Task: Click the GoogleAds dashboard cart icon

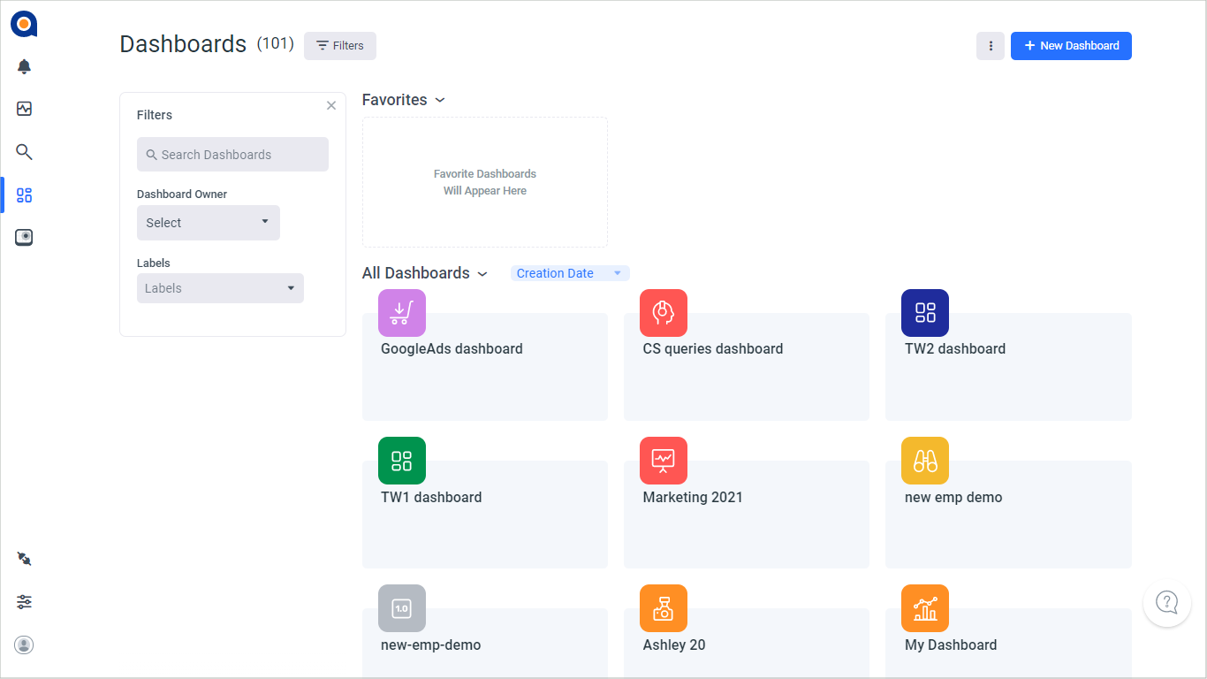Action: coord(402,313)
